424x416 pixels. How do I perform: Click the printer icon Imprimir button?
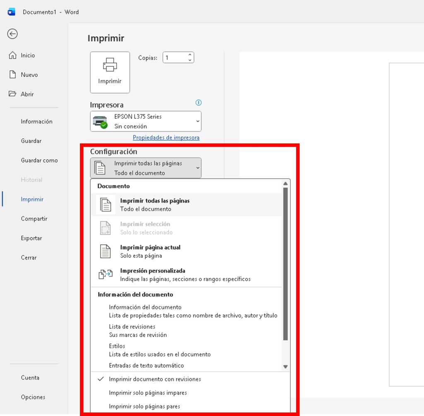tap(110, 72)
